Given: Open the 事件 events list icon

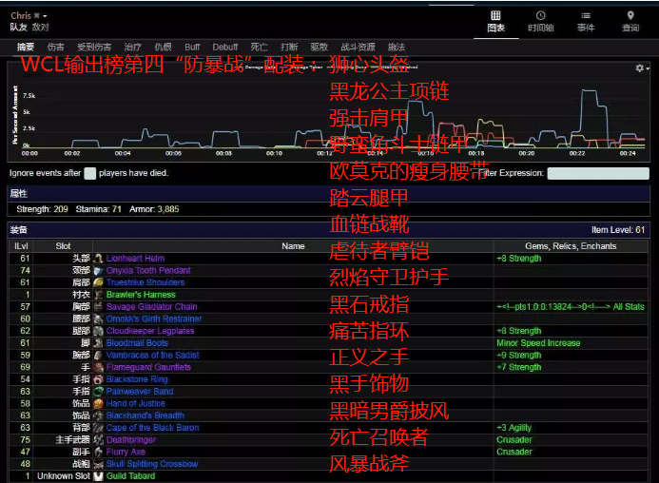Looking at the screenshot, I should (x=586, y=15).
